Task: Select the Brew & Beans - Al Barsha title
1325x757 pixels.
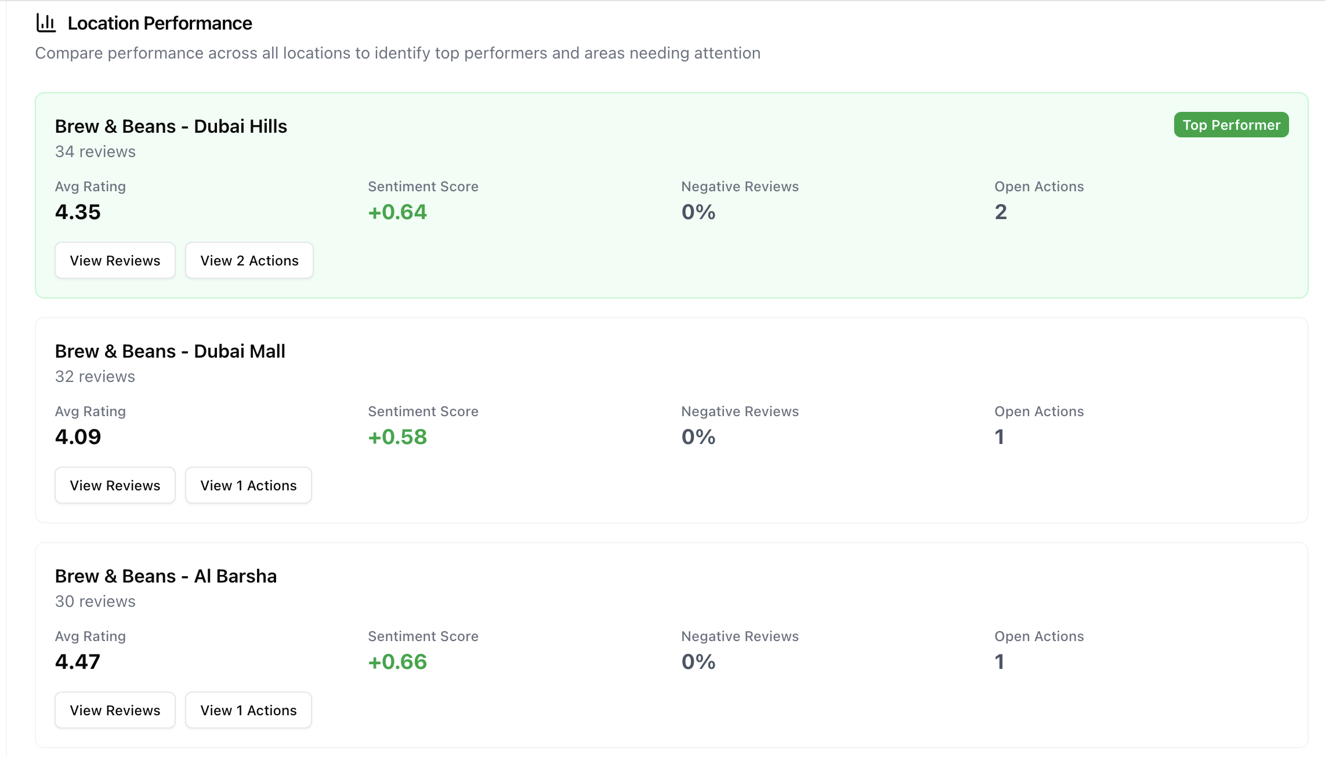Action: click(165, 576)
